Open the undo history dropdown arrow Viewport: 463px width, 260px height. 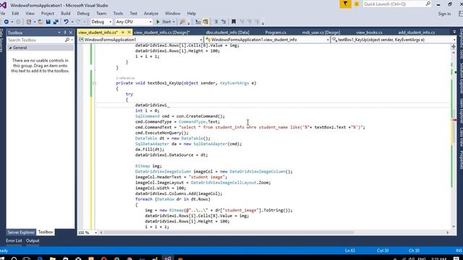tap(72, 22)
